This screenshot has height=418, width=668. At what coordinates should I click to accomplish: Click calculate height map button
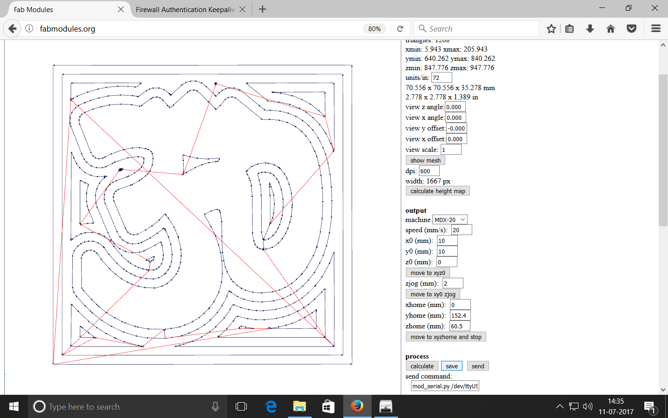click(x=437, y=191)
